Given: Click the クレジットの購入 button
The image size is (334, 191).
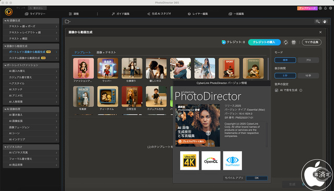Looking at the screenshot, I should click(x=264, y=42).
